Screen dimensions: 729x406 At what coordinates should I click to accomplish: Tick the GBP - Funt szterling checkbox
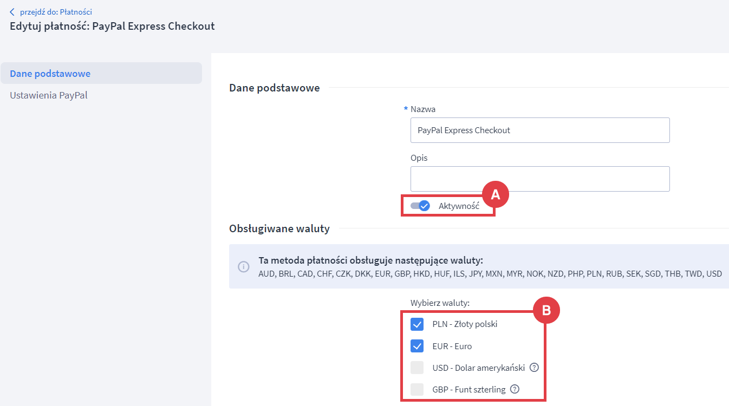[417, 389]
